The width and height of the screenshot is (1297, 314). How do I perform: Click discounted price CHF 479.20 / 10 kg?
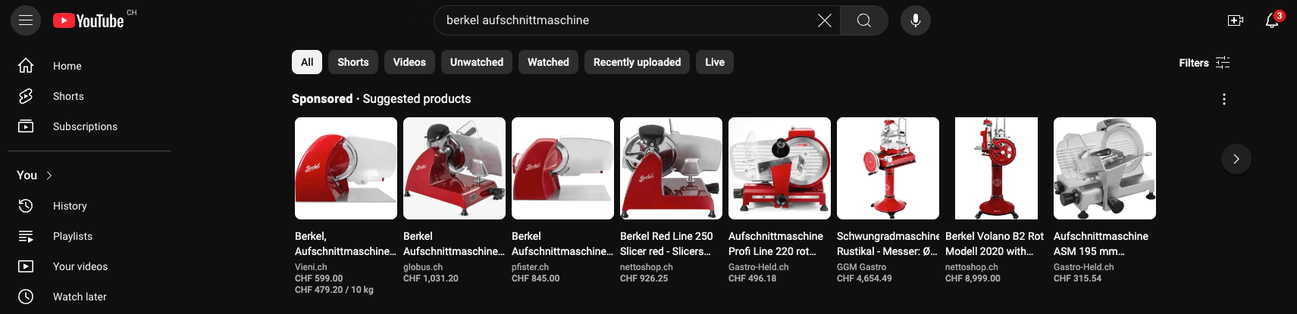[334, 290]
